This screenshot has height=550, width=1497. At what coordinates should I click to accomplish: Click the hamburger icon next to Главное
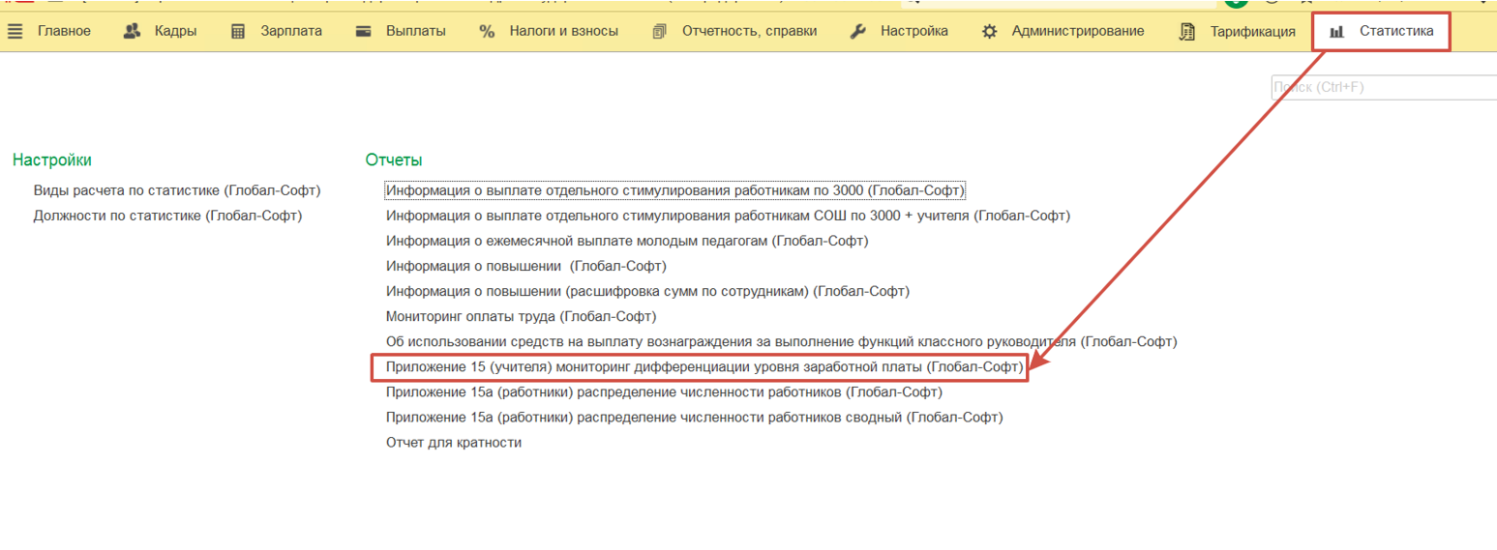(15, 31)
